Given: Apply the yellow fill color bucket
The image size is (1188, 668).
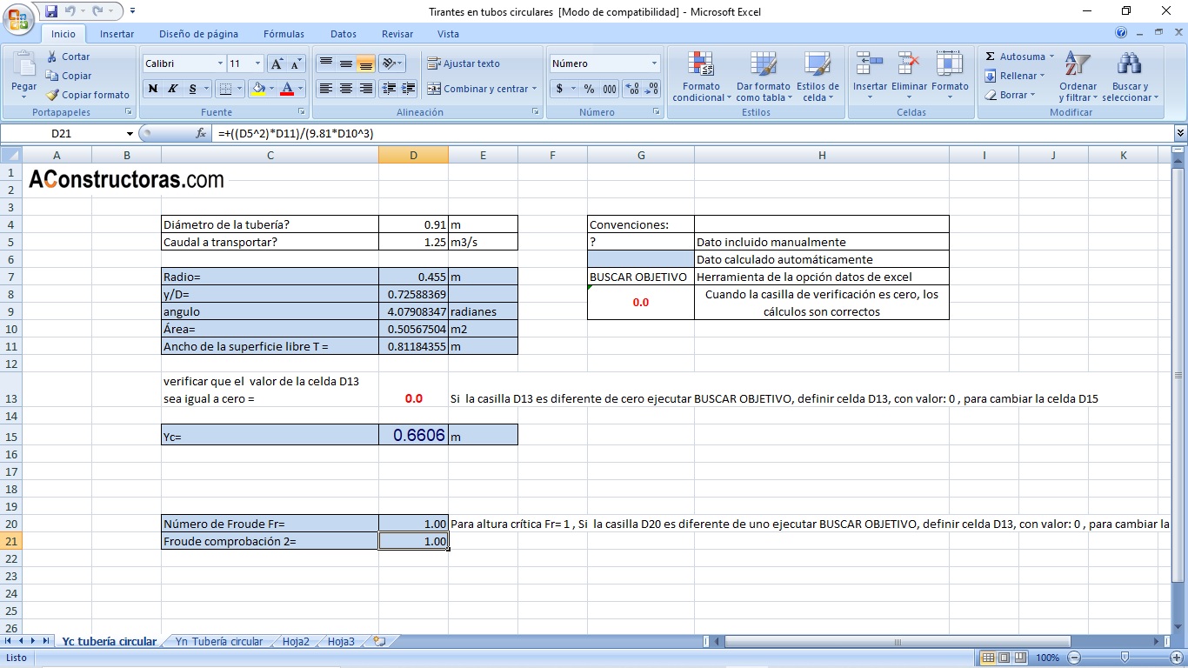Looking at the screenshot, I should (257, 89).
